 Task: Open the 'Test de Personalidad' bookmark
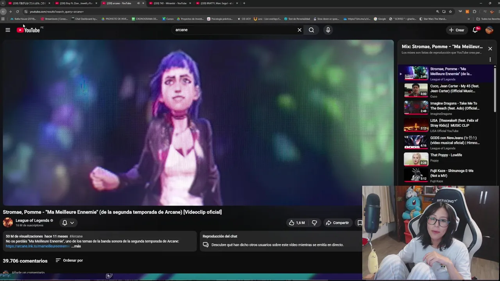click(x=297, y=19)
